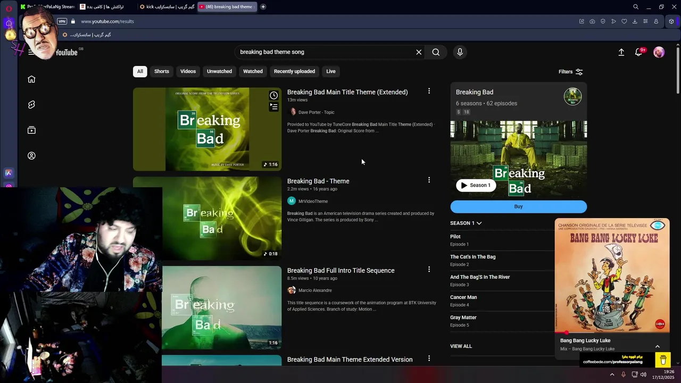Open Opera privacy shield icon
This screenshot has height=383, width=681.
(x=603, y=21)
